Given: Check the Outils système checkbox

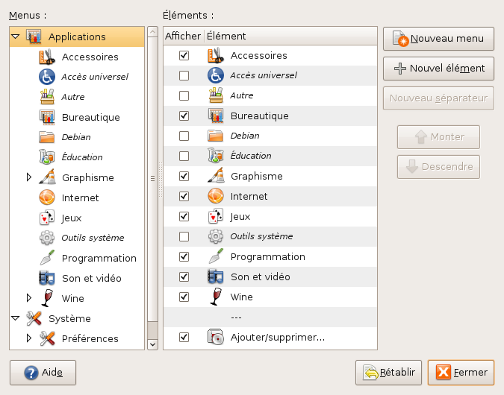Looking at the screenshot, I should click(184, 237).
